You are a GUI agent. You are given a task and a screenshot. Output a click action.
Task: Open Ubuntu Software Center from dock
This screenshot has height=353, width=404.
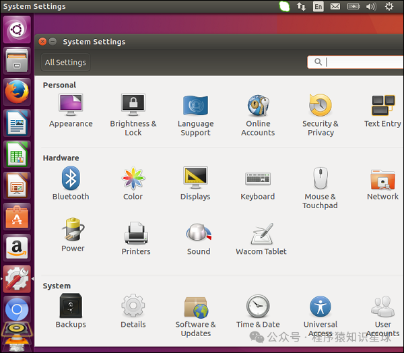tap(17, 217)
